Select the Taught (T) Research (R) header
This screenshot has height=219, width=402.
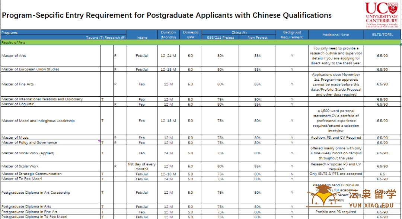pyautogui.click(x=106, y=38)
